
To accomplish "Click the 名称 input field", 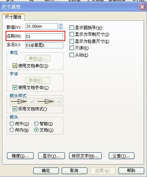I will tap(44, 36).
